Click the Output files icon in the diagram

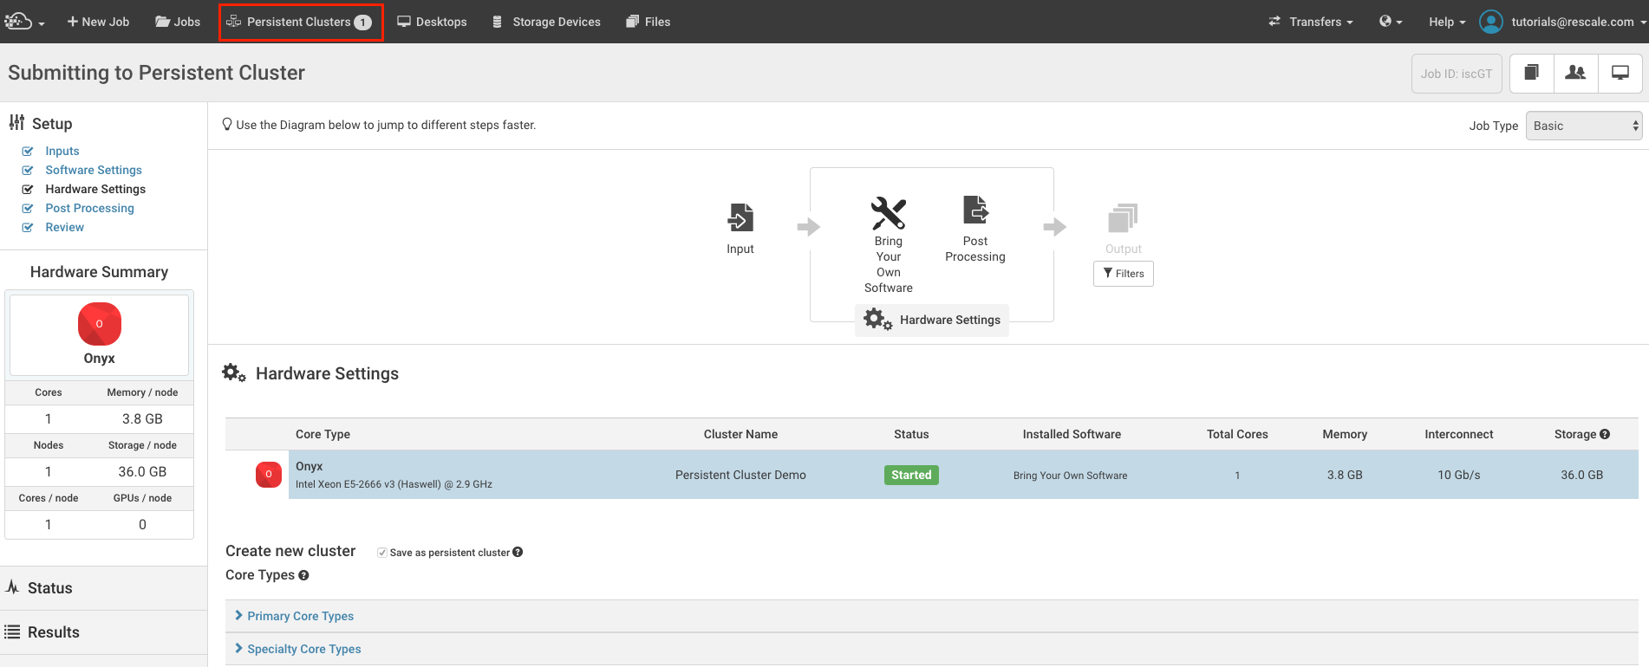1123,217
